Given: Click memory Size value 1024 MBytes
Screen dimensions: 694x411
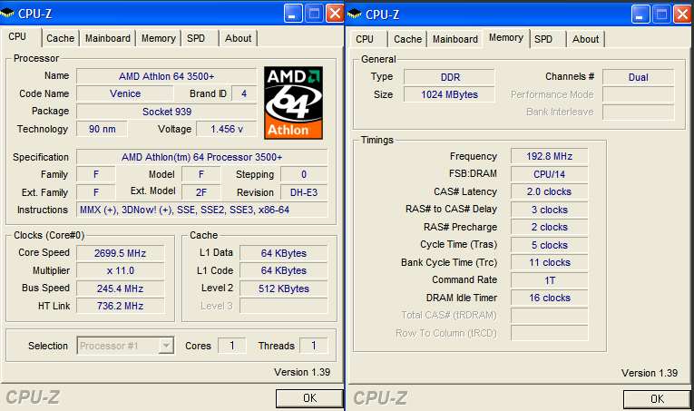Looking at the screenshot, I should click(450, 94).
